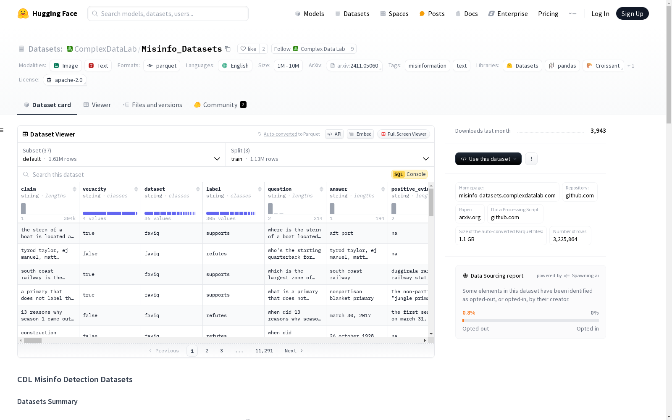Open Docs in the top navigation
The height and width of the screenshot is (420, 672).
pyautogui.click(x=467, y=13)
